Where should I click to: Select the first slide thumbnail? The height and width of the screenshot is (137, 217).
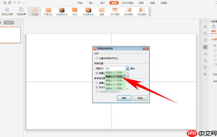click(10, 35)
